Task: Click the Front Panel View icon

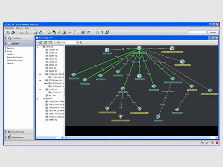Action: pyautogui.click(x=83, y=32)
